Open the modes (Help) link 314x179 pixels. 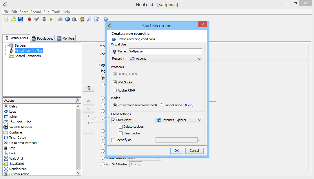tap(189, 105)
